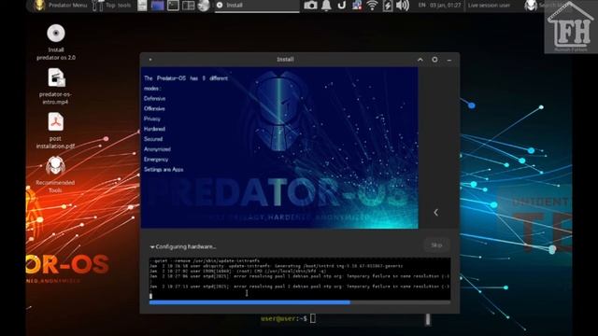This screenshot has width=598, height=336.
Task: Open the volume speaker control
Action: pyautogui.click(x=403, y=6)
